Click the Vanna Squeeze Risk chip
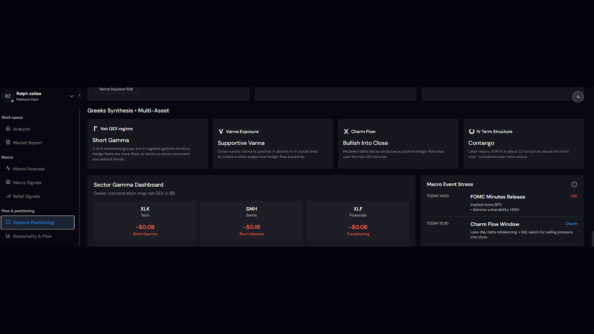The image size is (594, 334). [x=116, y=89]
